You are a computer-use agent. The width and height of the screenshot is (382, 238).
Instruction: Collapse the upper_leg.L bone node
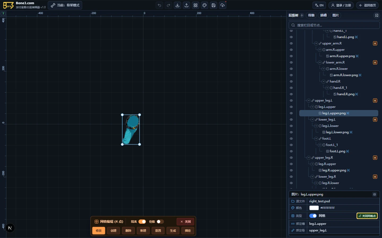[x=309, y=100]
